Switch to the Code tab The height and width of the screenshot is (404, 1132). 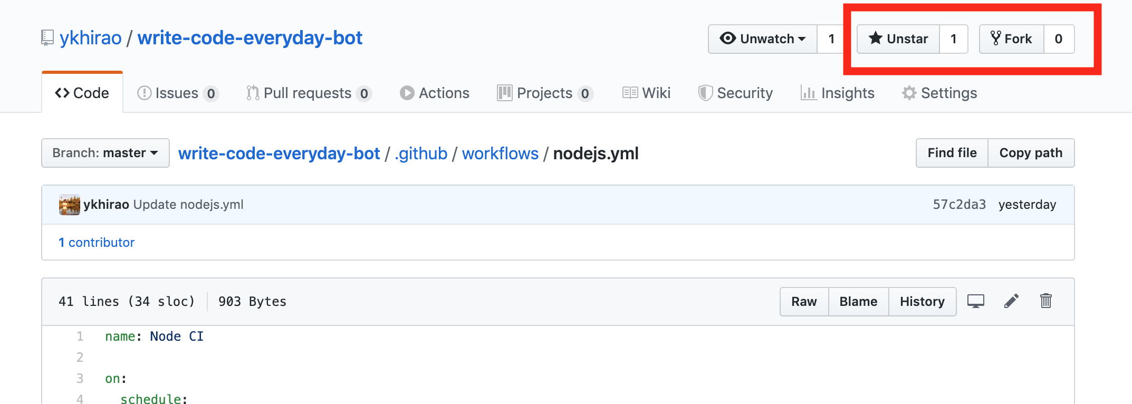coord(82,93)
